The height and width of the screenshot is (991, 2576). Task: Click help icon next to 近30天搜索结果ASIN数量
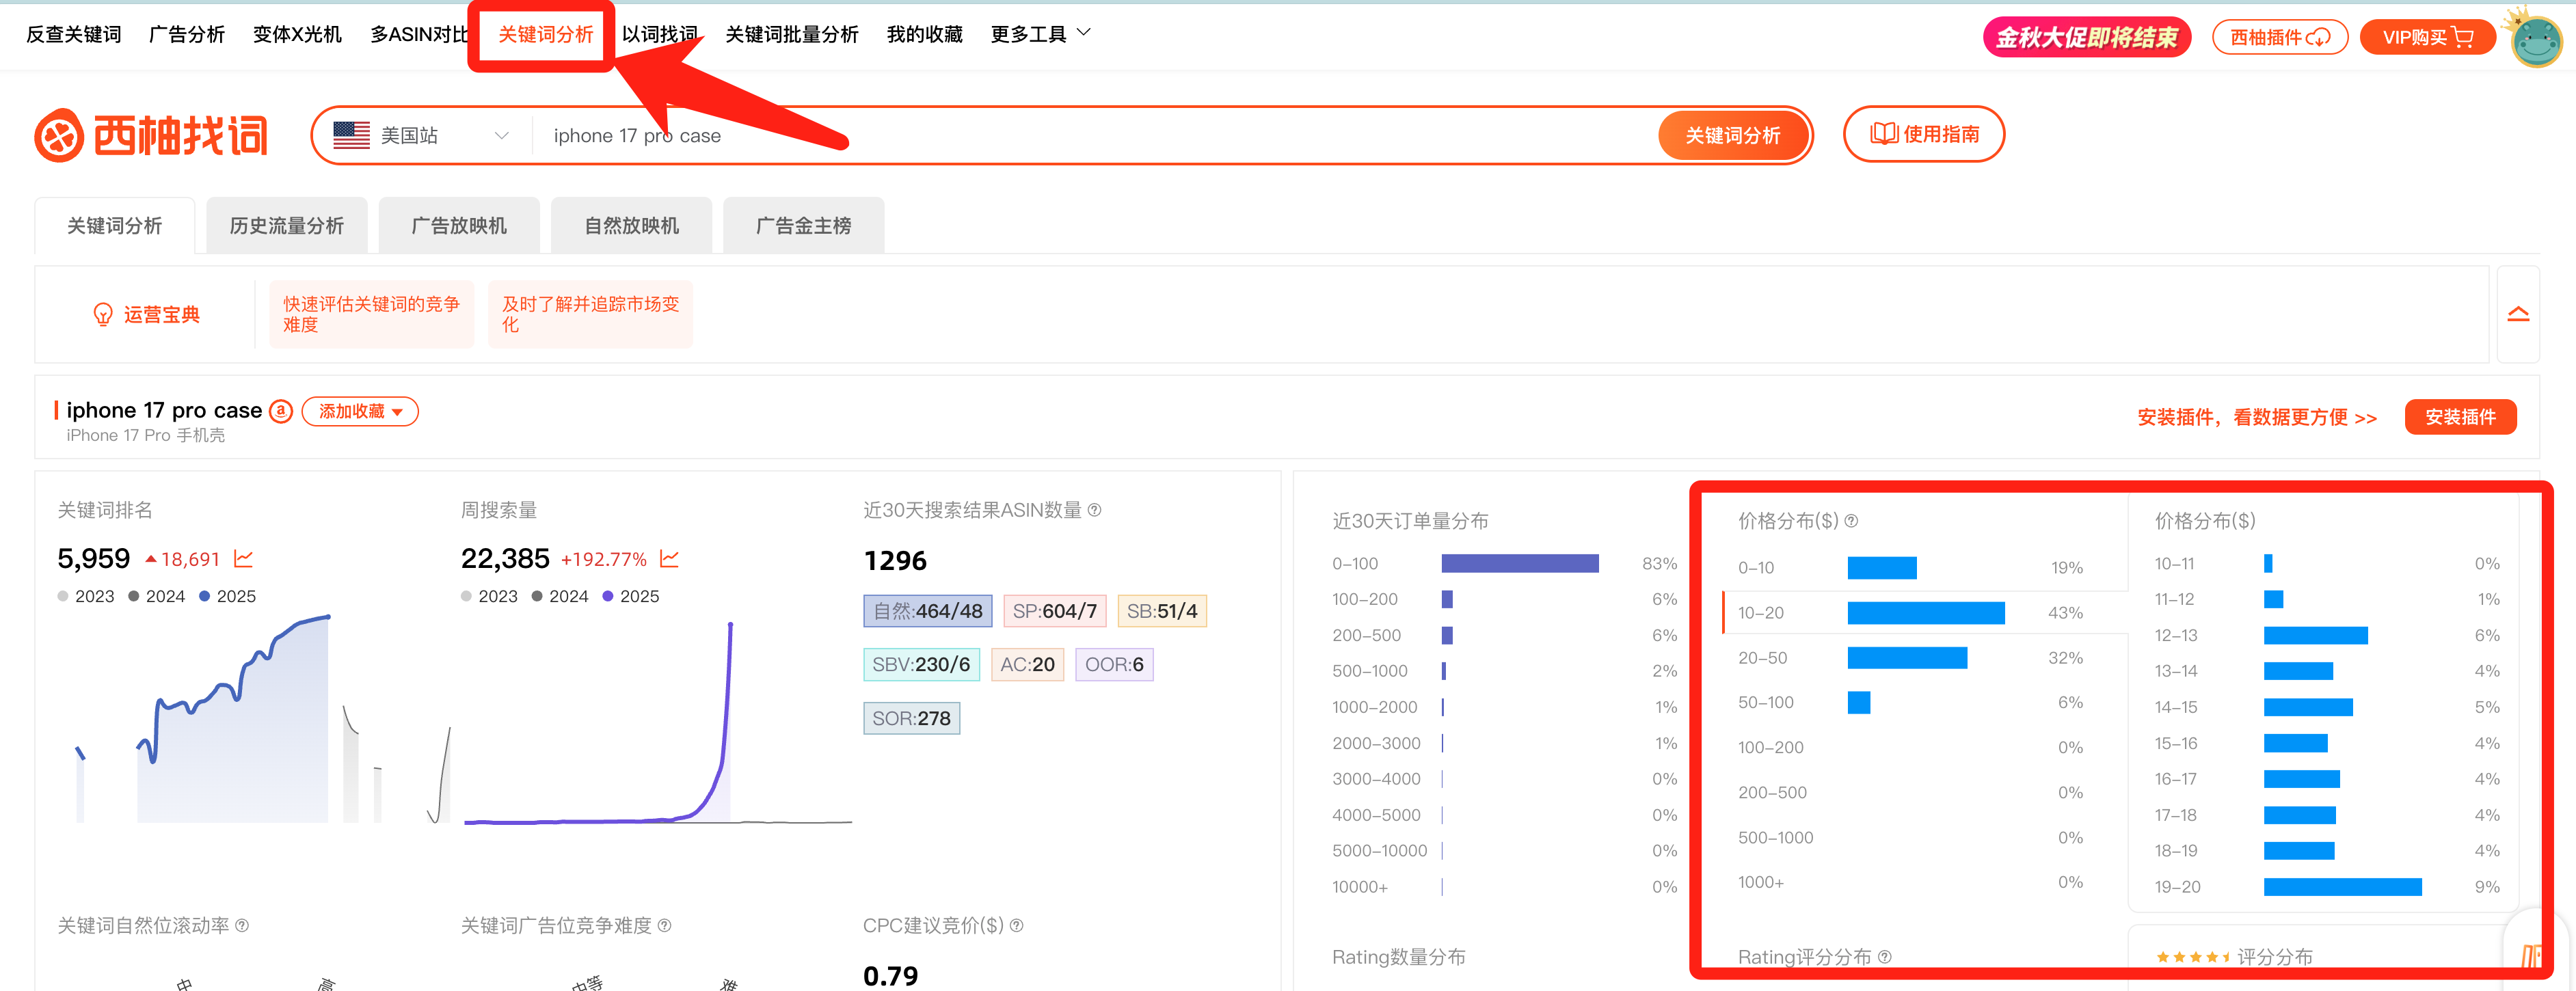coord(1094,510)
